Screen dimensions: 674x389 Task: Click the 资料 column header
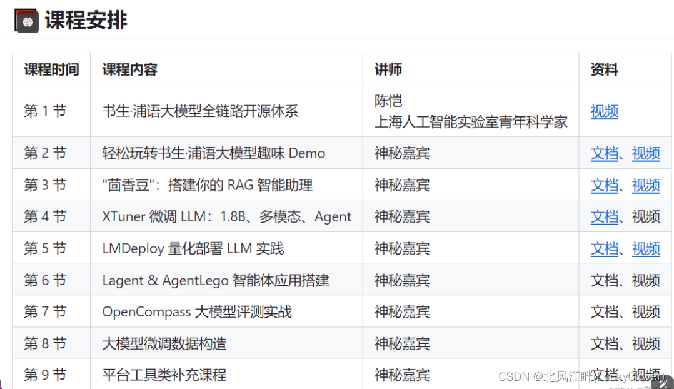pos(605,69)
